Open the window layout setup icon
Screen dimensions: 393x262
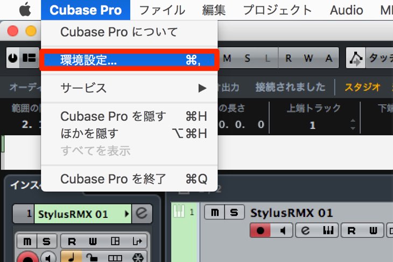(29, 58)
